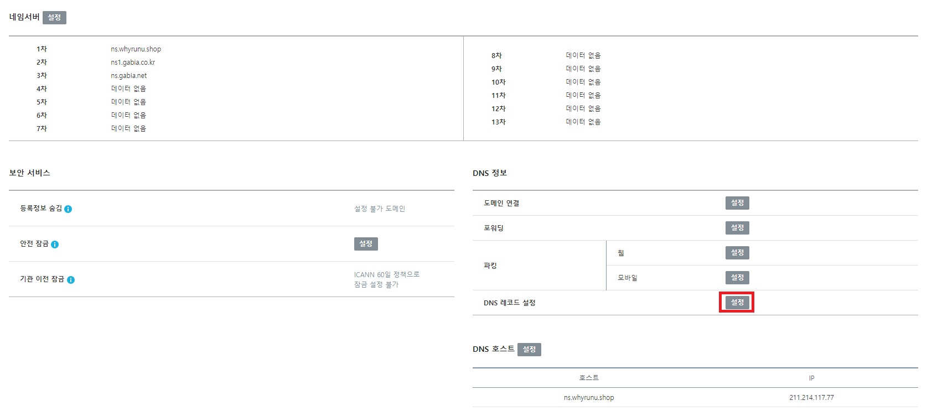This screenshot has width=927, height=416.
Task: Click the 10차 nameserver label
Action: tap(499, 82)
